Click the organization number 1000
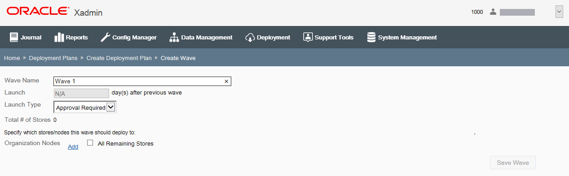Viewport: 569px width, 176px height. point(477,12)
